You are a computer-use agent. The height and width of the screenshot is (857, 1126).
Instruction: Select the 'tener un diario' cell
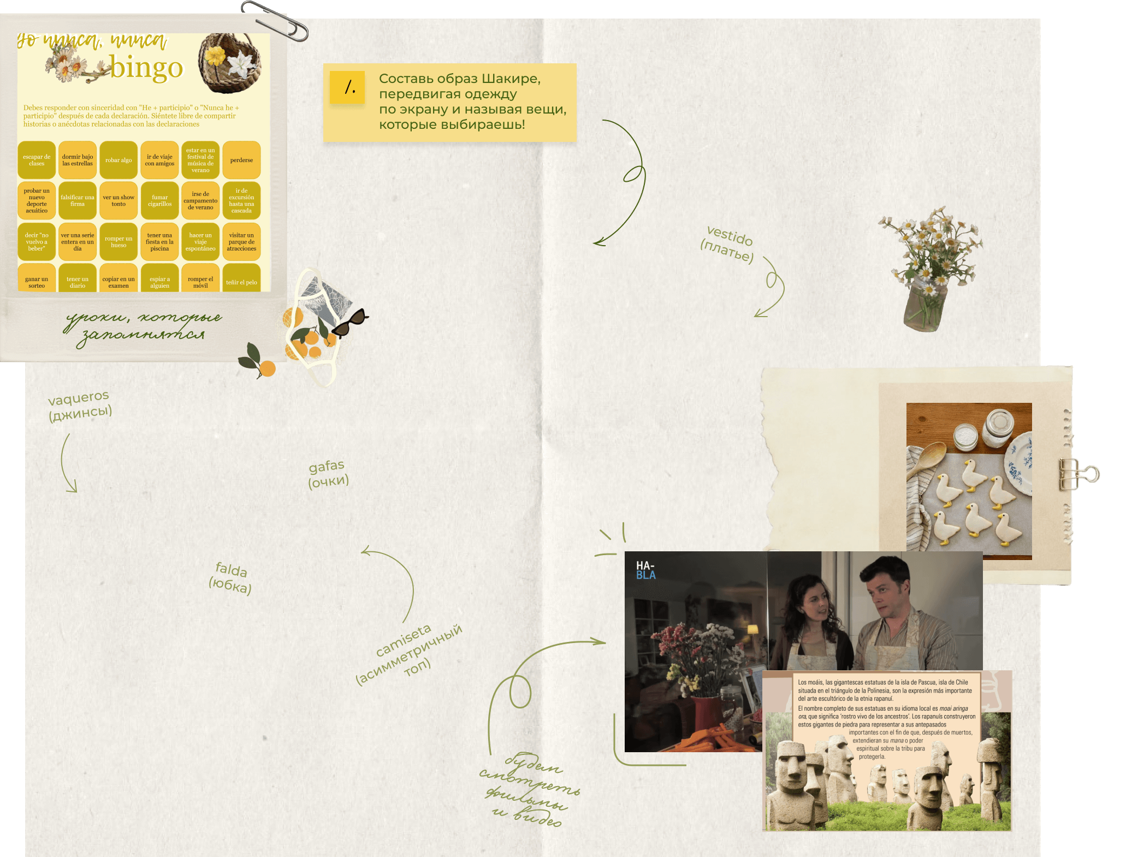pyautogui.click(x=78, y=278)
